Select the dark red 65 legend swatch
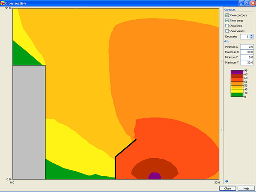Screen dimensions: 256x192 point(237,76)
